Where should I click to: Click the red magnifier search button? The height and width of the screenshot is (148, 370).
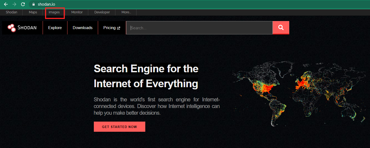[x=281, y=28]
